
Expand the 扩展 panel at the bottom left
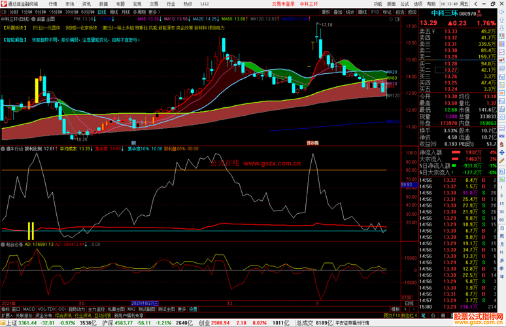7,315
